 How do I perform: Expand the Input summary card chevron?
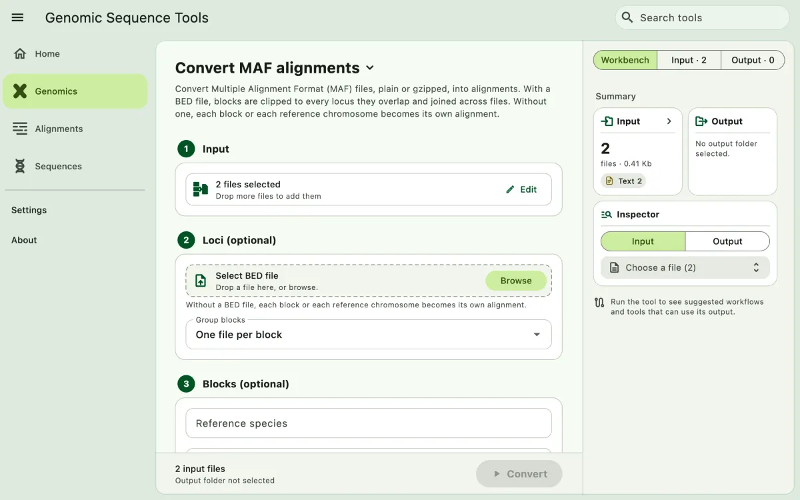(x=669, y=121)
